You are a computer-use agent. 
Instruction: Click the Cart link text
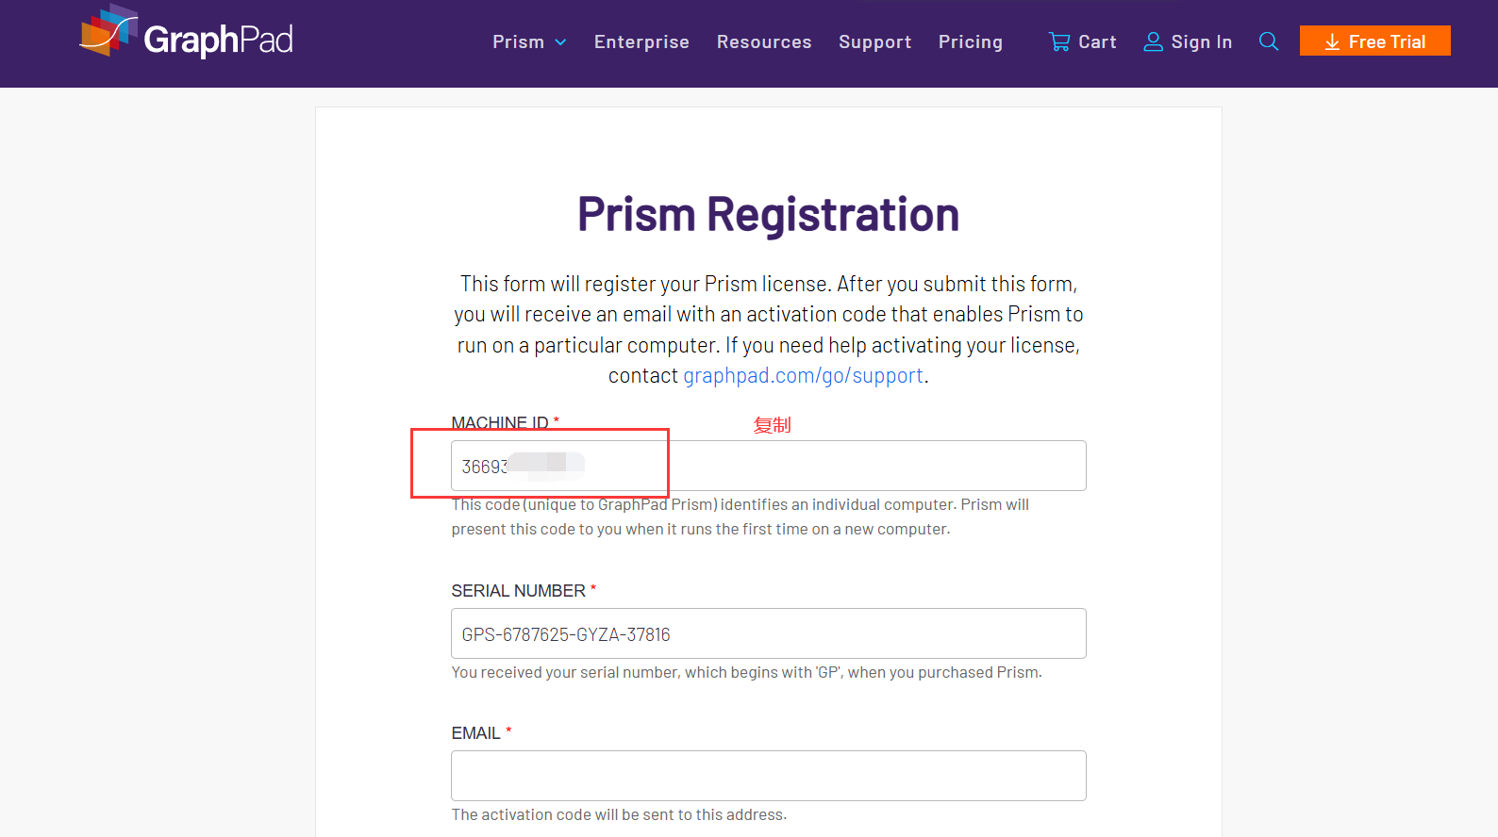1097,42
